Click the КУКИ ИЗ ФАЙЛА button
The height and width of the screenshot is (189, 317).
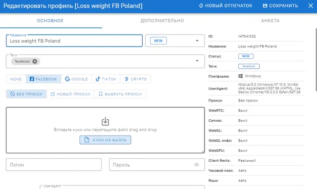point(106,140)
